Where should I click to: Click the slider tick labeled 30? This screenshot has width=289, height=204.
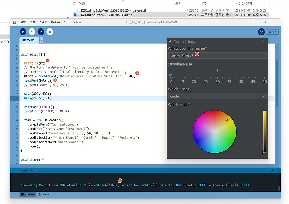(x=217, y=81)
